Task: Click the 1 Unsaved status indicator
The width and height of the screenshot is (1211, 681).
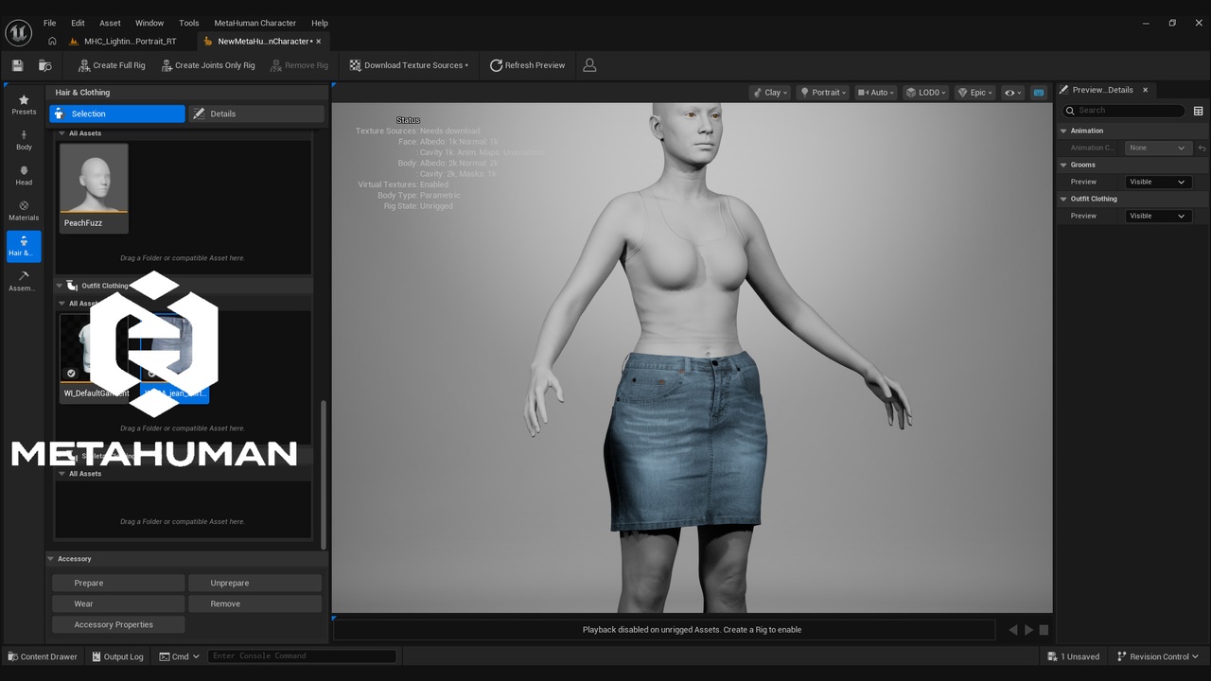Action: pyautogui.click(x=1074, y=656)
